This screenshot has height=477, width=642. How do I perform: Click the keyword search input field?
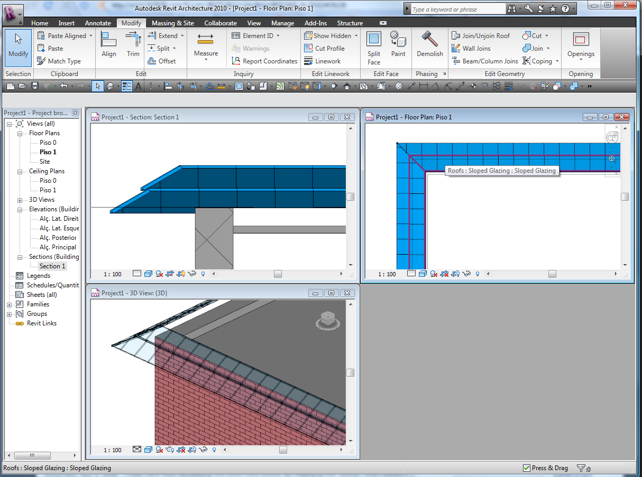coord(458,9)
